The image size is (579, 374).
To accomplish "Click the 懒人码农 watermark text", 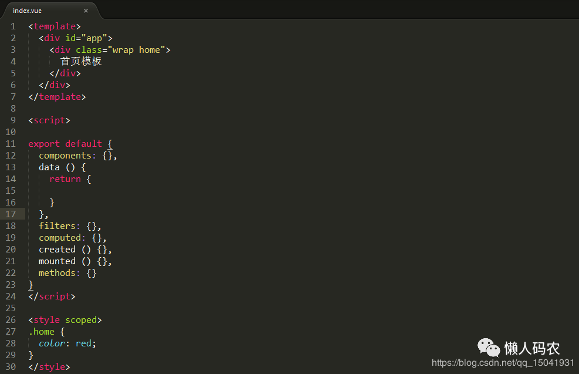I will 533,348.
